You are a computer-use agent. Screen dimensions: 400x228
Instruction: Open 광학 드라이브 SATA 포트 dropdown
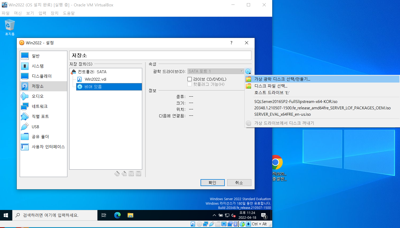click(x=216, y=71)
